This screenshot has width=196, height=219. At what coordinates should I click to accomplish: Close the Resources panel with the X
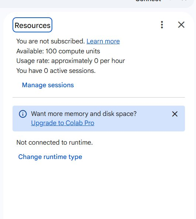click(181, 25)
